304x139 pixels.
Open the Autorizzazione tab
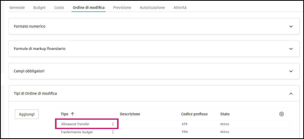[x=152, y=8]
